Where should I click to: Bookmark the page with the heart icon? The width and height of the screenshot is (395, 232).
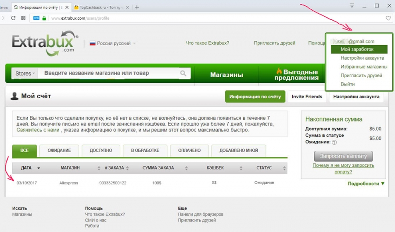pyautogui.click(x=388, y=18)
